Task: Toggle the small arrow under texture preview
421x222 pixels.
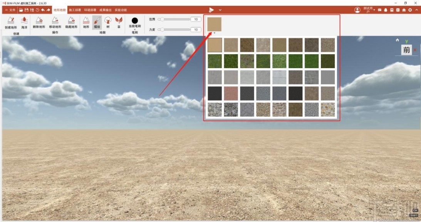Action: (214, 33)
